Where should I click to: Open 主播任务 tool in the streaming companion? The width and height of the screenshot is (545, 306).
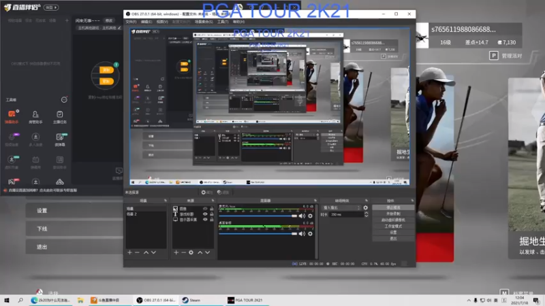(x=60, y=117)
